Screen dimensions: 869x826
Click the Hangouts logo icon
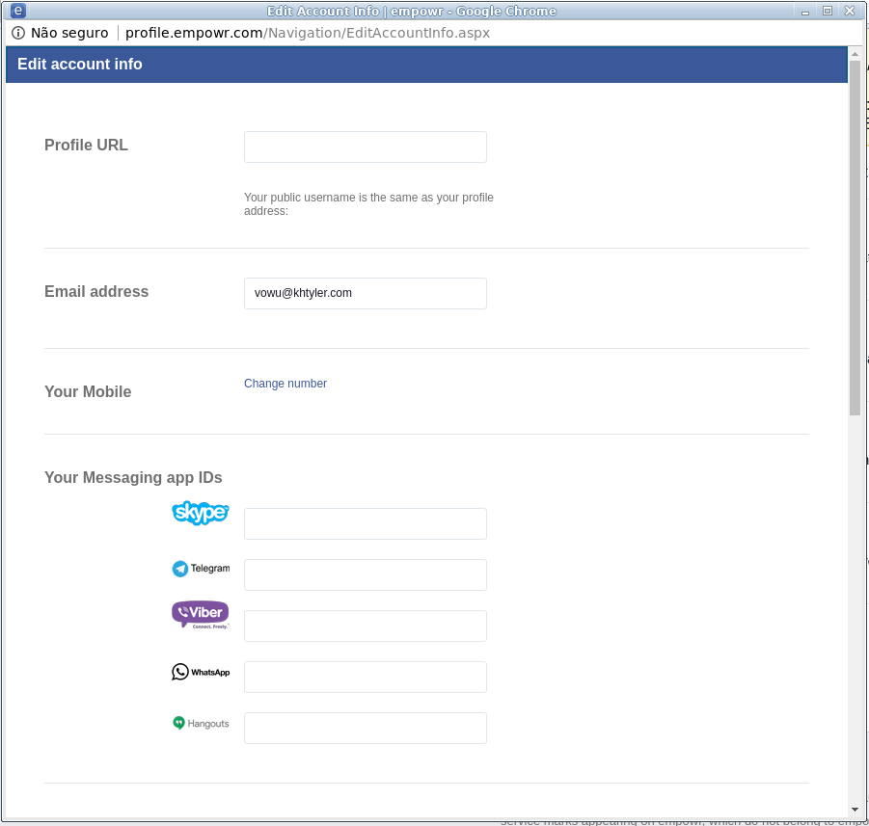tap(201, 723)
